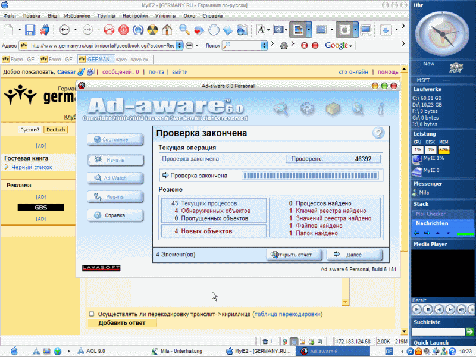Open favorites with the heart icon
This screenshot has width=476, height=357.
click(x=199, y=30)
